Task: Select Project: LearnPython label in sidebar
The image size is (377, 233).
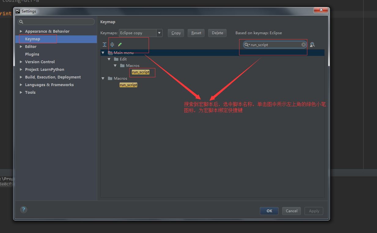Action: tap(45, 70)
